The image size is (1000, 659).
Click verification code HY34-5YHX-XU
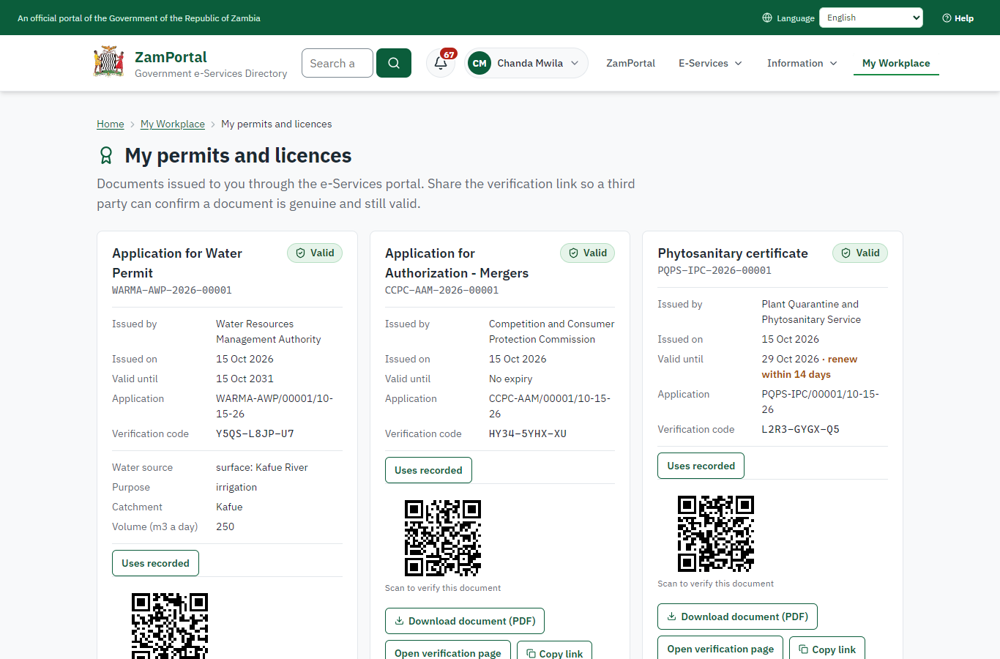point(528,433)
